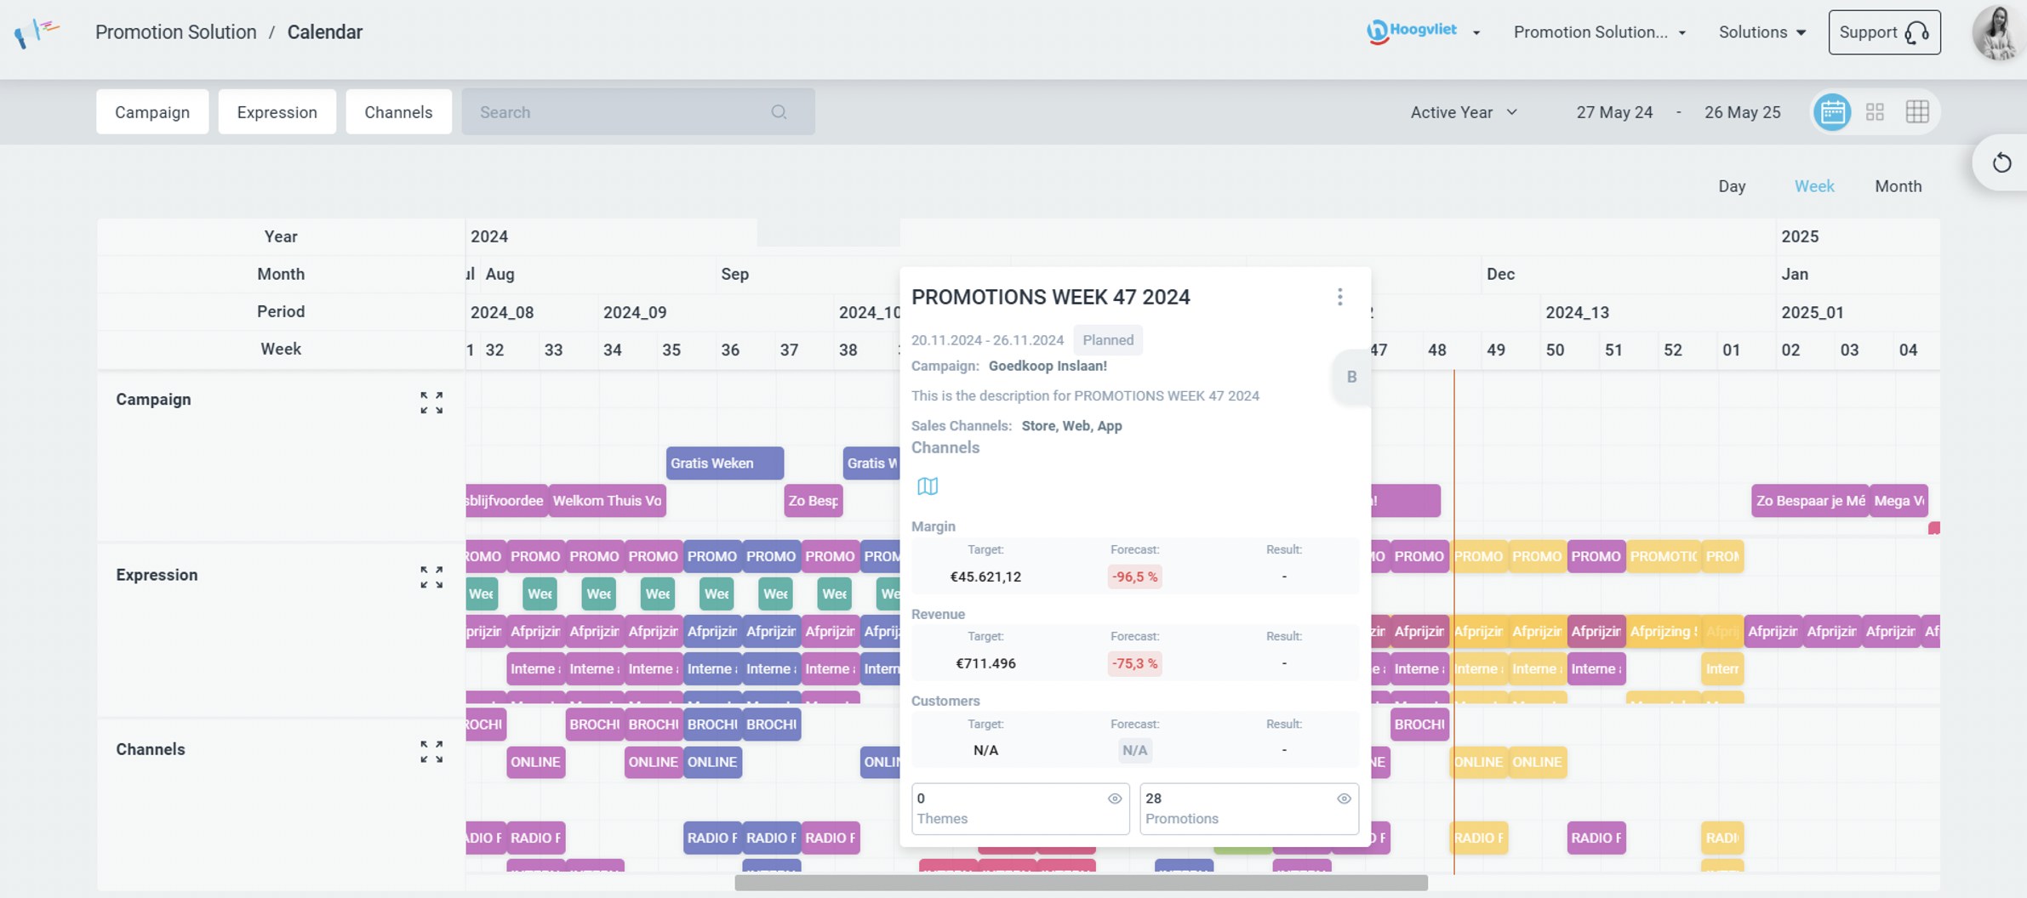Viewport: 2027px width, 898px height.
Task: Open the kebab menu on PROMOTIONS WEEK 47 2024
Action: [x=1340, y=297]
